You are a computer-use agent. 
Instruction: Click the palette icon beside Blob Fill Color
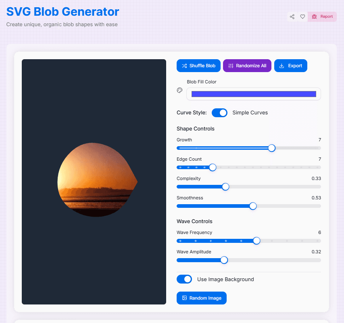[x=179, y=90]
